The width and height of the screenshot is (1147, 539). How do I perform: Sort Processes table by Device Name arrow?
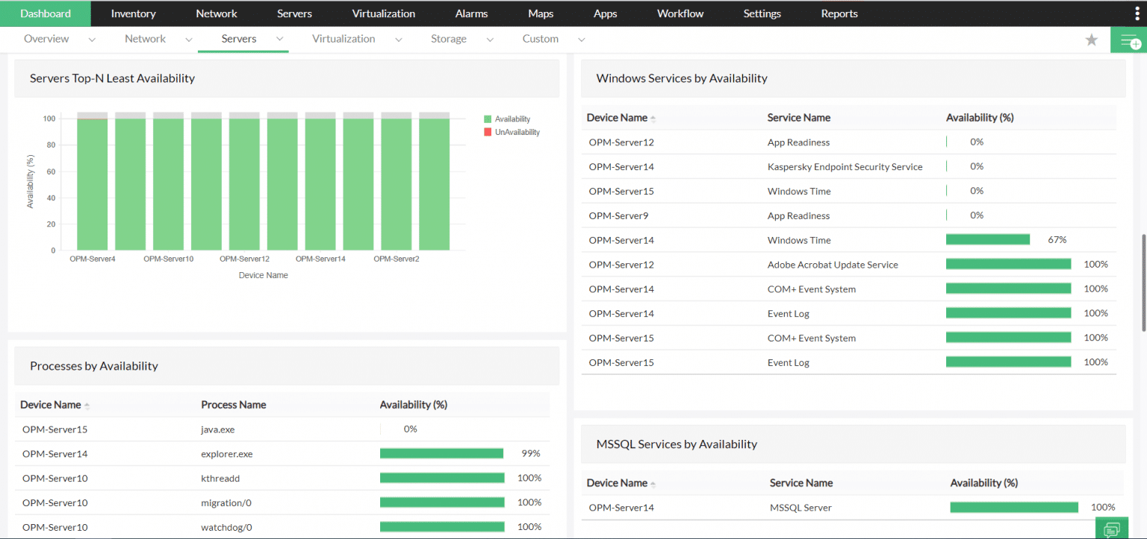click(x=87, y=406)
